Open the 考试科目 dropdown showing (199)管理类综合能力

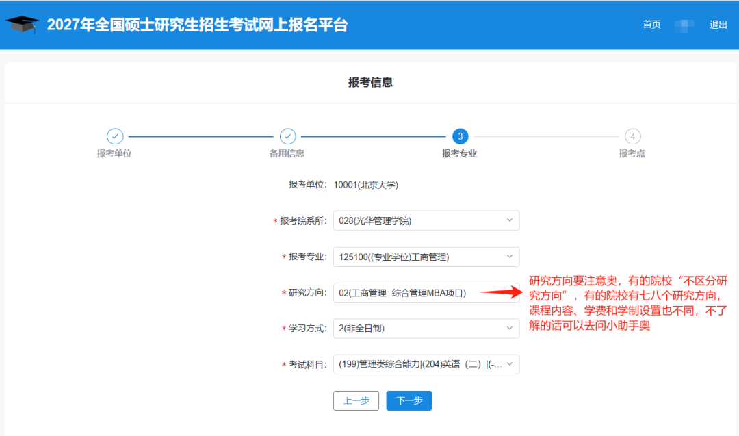pos(426,364)
